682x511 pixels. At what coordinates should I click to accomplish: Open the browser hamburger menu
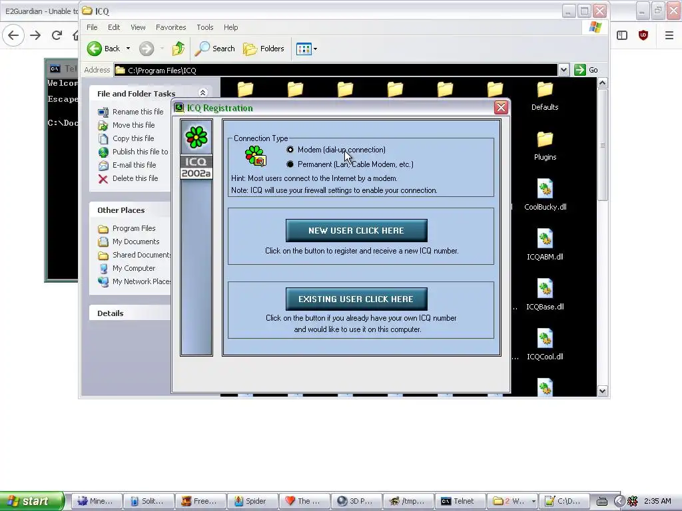(669, 35)
